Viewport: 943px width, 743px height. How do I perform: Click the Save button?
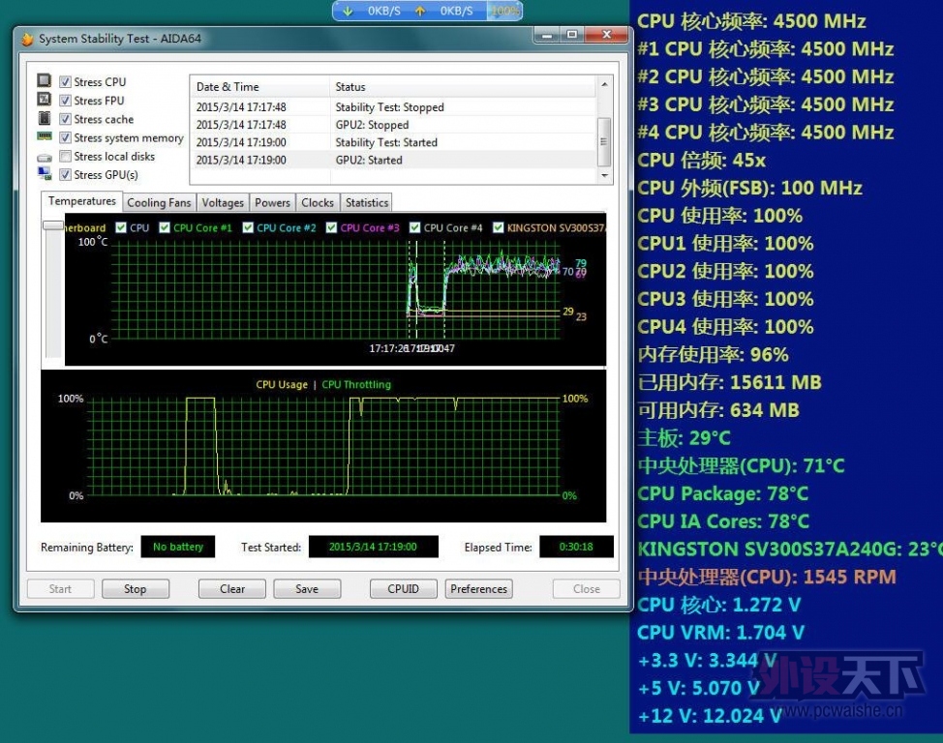pyautogui.click(x=307, y=589)
